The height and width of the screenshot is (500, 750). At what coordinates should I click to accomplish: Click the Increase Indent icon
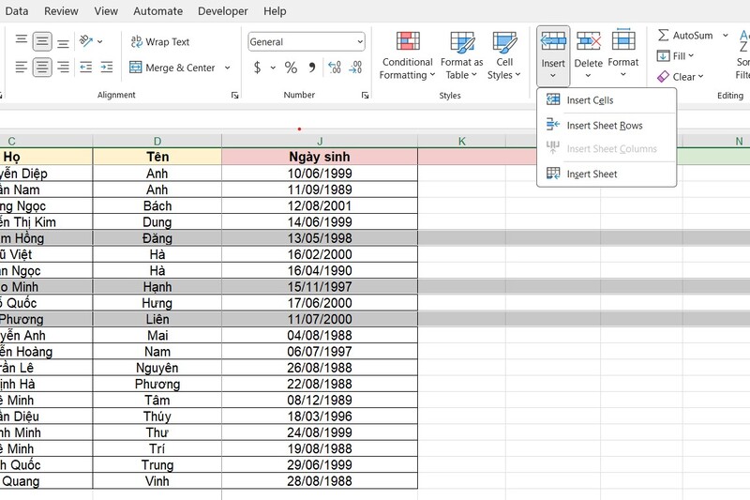[107, 68]
